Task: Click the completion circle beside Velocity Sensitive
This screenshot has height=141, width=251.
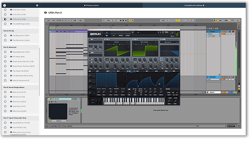Action: pyautogui.click(x=5, y=81)
